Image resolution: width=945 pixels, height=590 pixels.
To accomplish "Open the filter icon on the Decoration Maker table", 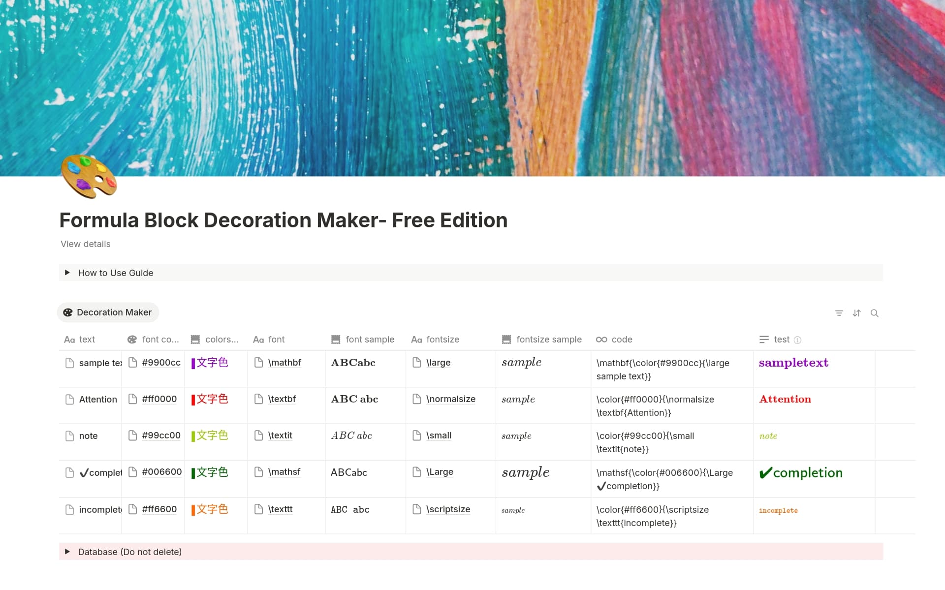I will [x=839, y=313].
